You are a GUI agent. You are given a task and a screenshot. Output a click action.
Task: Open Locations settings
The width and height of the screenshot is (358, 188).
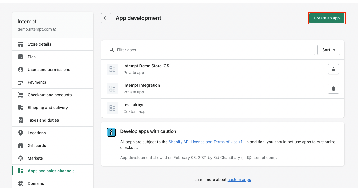tap(53, 133)
